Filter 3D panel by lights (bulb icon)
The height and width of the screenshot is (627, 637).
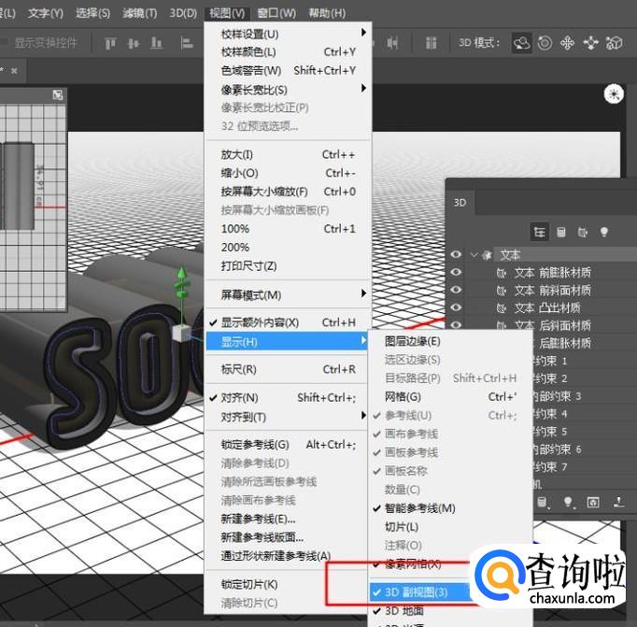[604, 232]
